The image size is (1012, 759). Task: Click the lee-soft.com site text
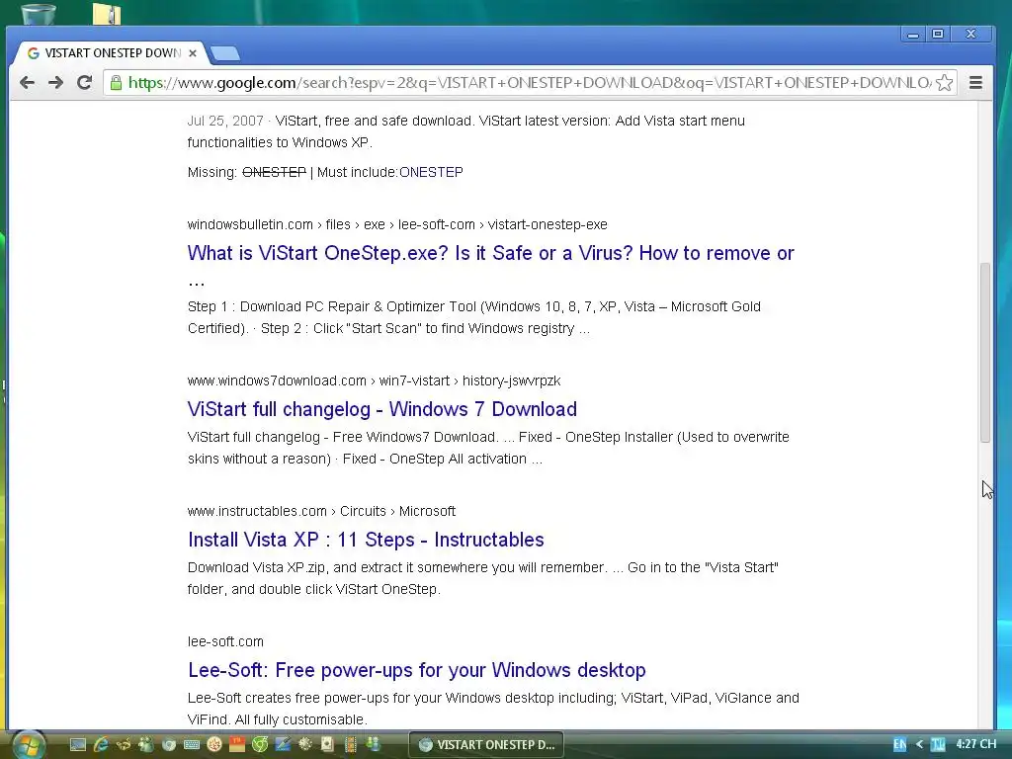pos(225,641)
